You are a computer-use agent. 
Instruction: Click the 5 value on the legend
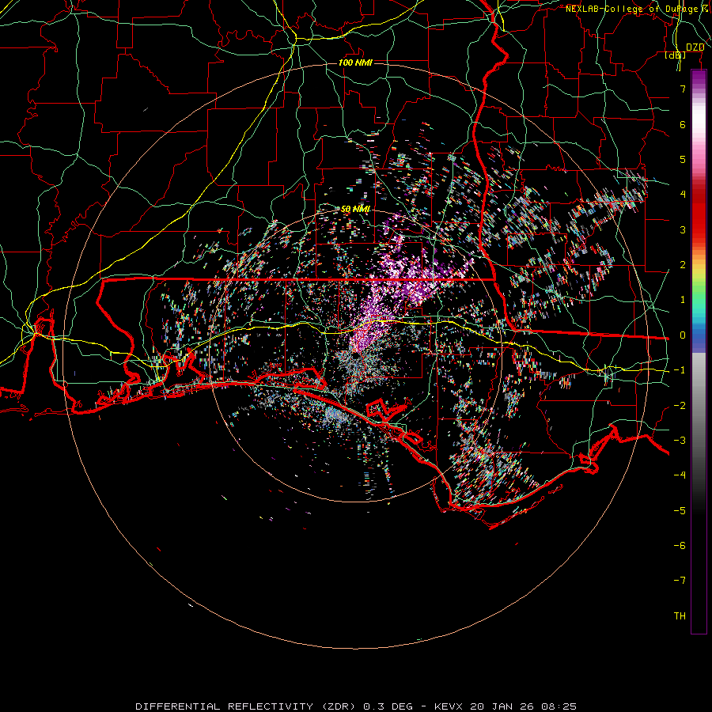(683, 159)
